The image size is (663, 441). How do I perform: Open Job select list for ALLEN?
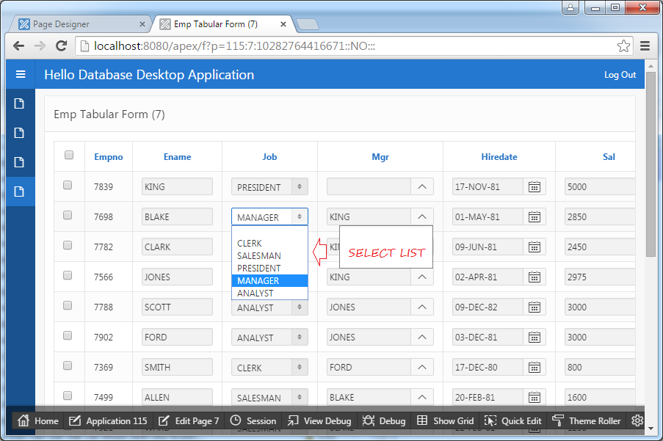[x=269, y=397]
